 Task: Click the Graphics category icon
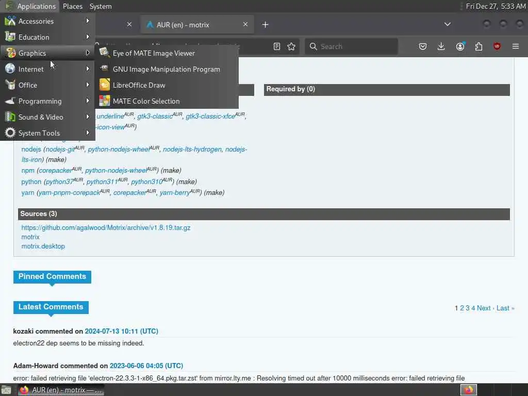pyautogui.click(x=10, y=53)
